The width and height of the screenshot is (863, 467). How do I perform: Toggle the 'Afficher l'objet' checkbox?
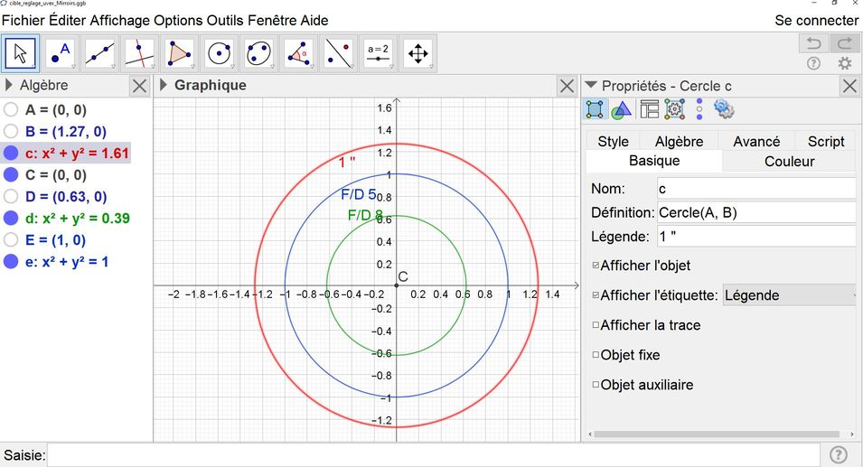click(x=596, y=266)
